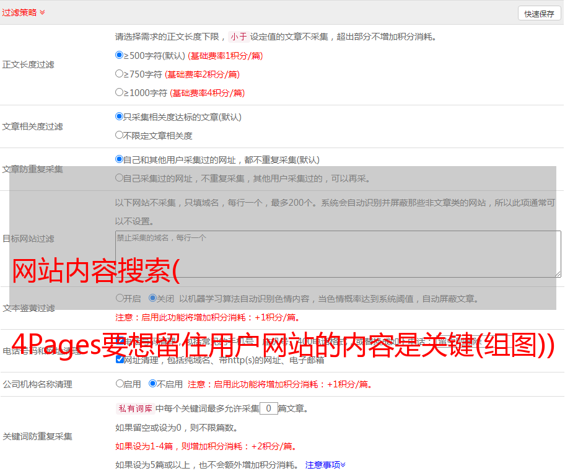The width and height of the screenshot is (565, 476).
Task: Select 自己采集过的网址,不重复采集 option
Action: pyautogui.click(x=120, y=178)
